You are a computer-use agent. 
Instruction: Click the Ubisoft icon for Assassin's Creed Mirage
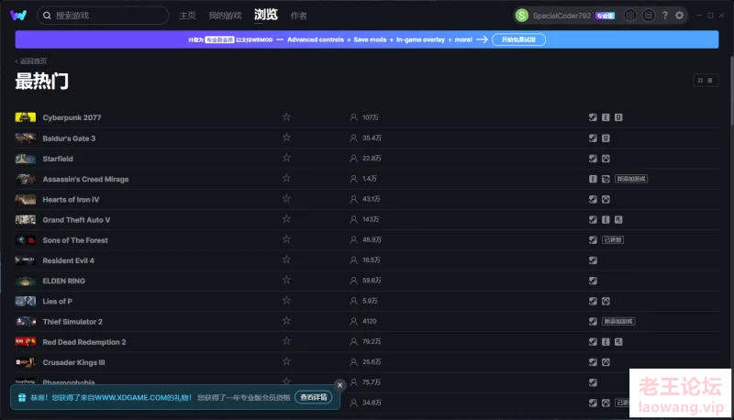coord(606,179)
